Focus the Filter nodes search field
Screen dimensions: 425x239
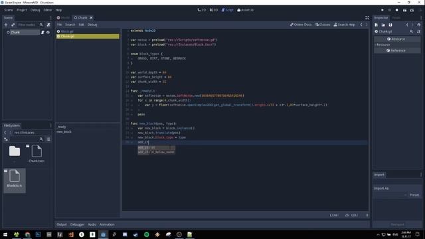30,25
